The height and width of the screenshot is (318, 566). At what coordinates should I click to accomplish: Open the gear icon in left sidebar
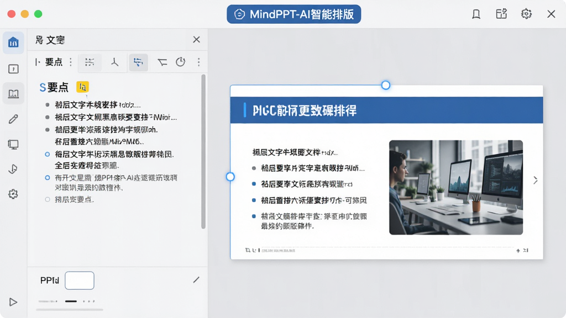pyautogui.click(x=13, y=194)
